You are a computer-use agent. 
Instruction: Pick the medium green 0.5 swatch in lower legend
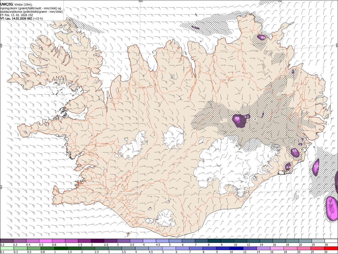coord(34,248)
